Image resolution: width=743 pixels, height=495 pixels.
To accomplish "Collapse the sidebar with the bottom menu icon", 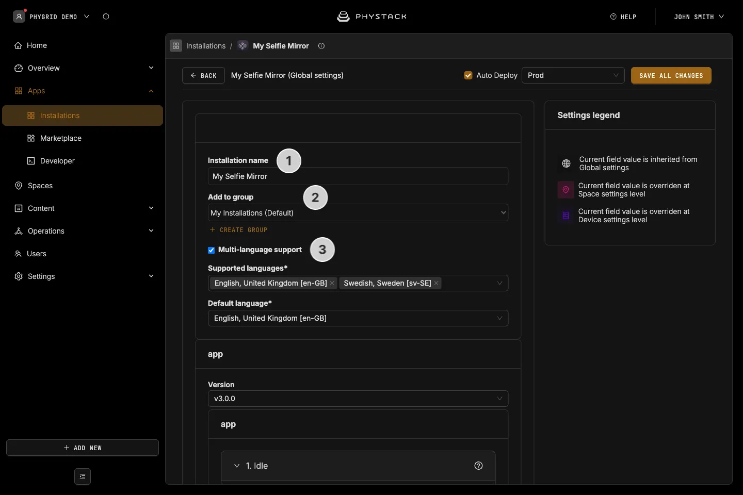I will [83, 476].
